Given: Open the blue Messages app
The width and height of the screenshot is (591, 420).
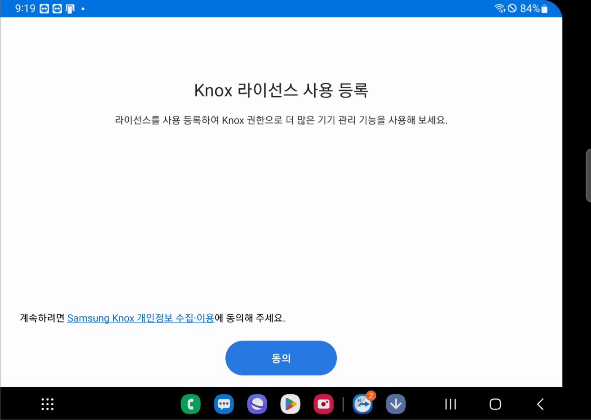Looking at the screenshot, I should coord(224,404).
